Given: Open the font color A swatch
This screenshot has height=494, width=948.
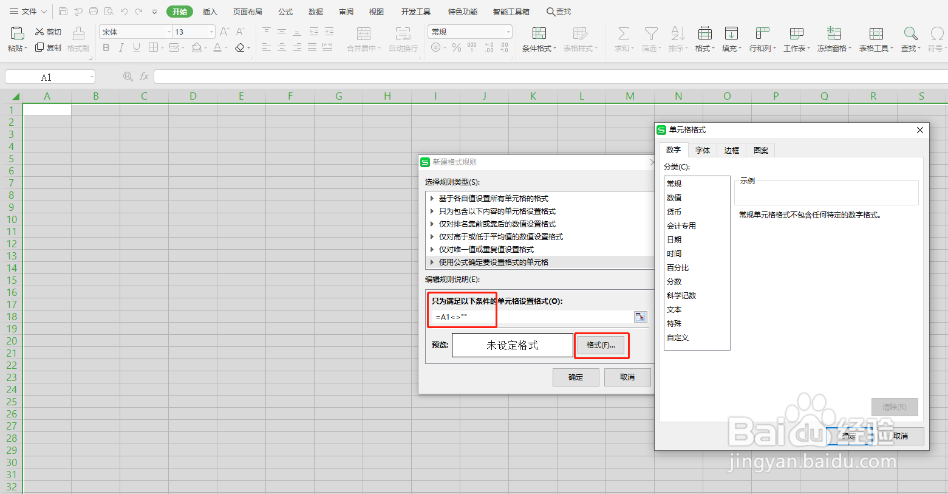Looking at the screenshot, I should click(217, 47).
